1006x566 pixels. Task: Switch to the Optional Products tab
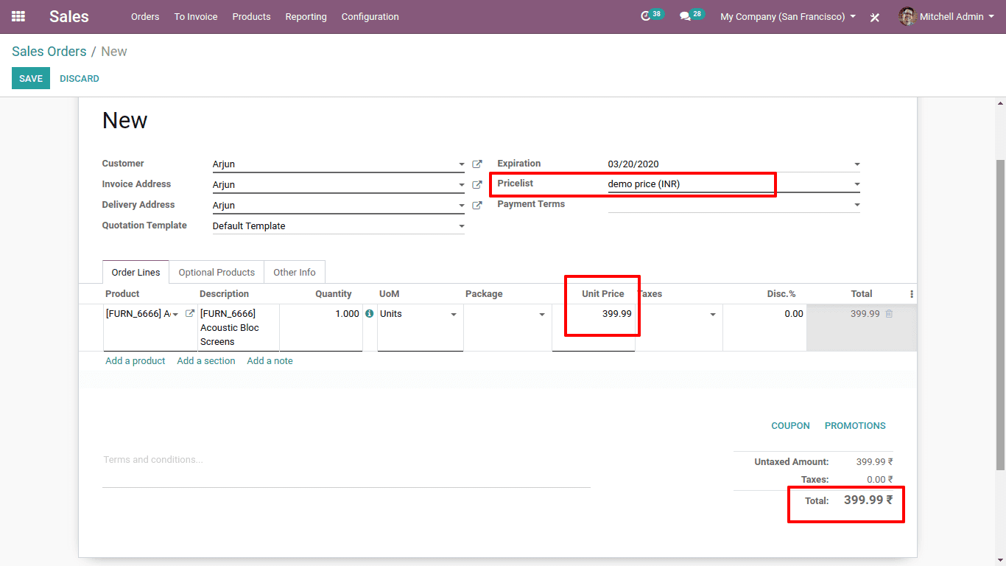coord(217,272)
